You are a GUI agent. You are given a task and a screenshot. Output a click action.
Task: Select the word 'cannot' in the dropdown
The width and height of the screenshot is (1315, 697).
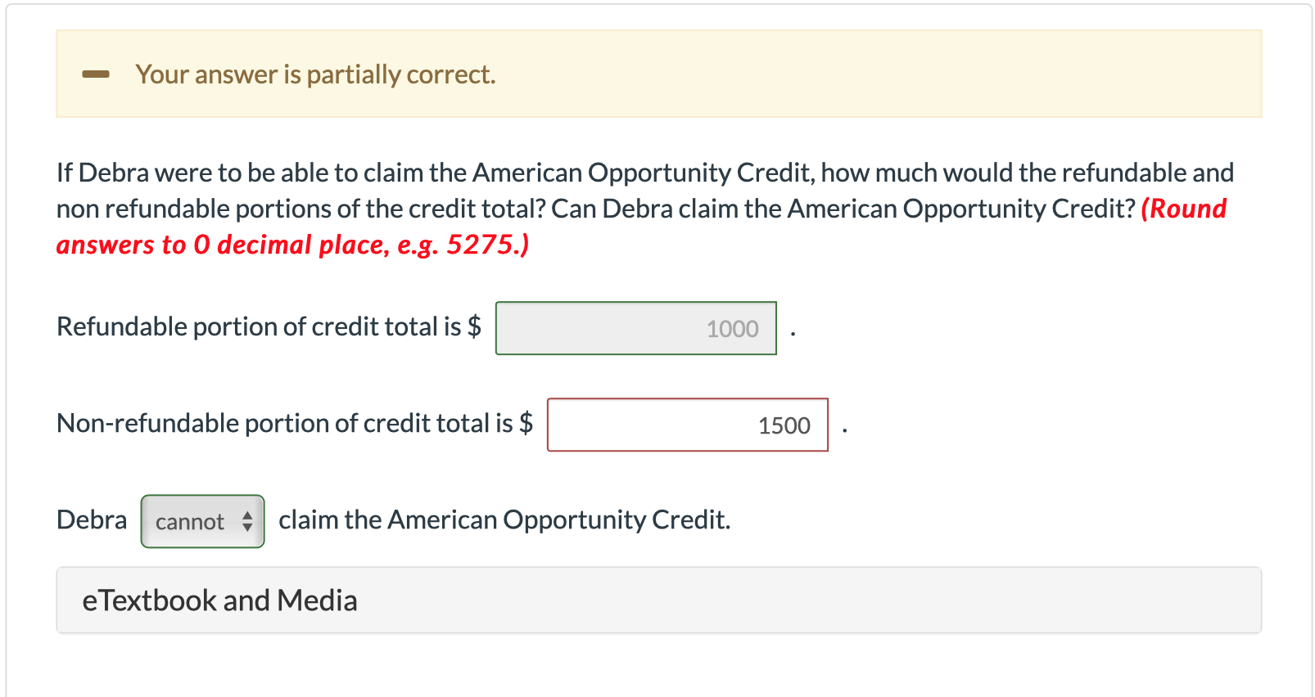190,520
